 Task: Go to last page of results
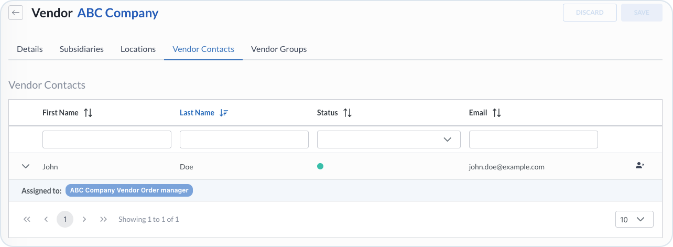click(103, 219)
